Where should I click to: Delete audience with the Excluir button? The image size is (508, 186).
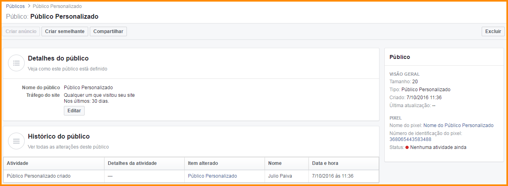[493, 31]
